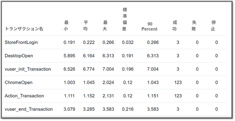Click the vuser_init_Transaction row name
This screenshot has width=235, height=121.
(28, 69)
